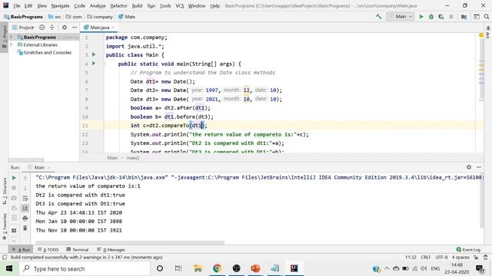Click the Build Project hammer icon
Viewport: 492px width, 276px height.
(x=379, y=17)
